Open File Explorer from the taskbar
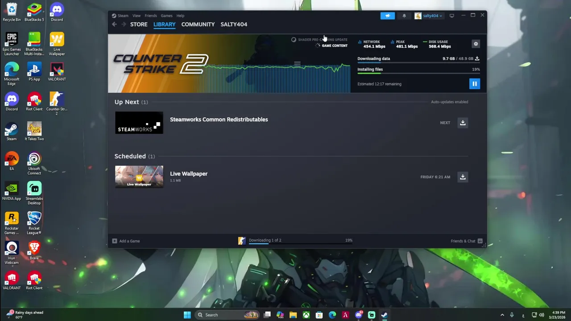Screen dimensions: 571x321 293,315
